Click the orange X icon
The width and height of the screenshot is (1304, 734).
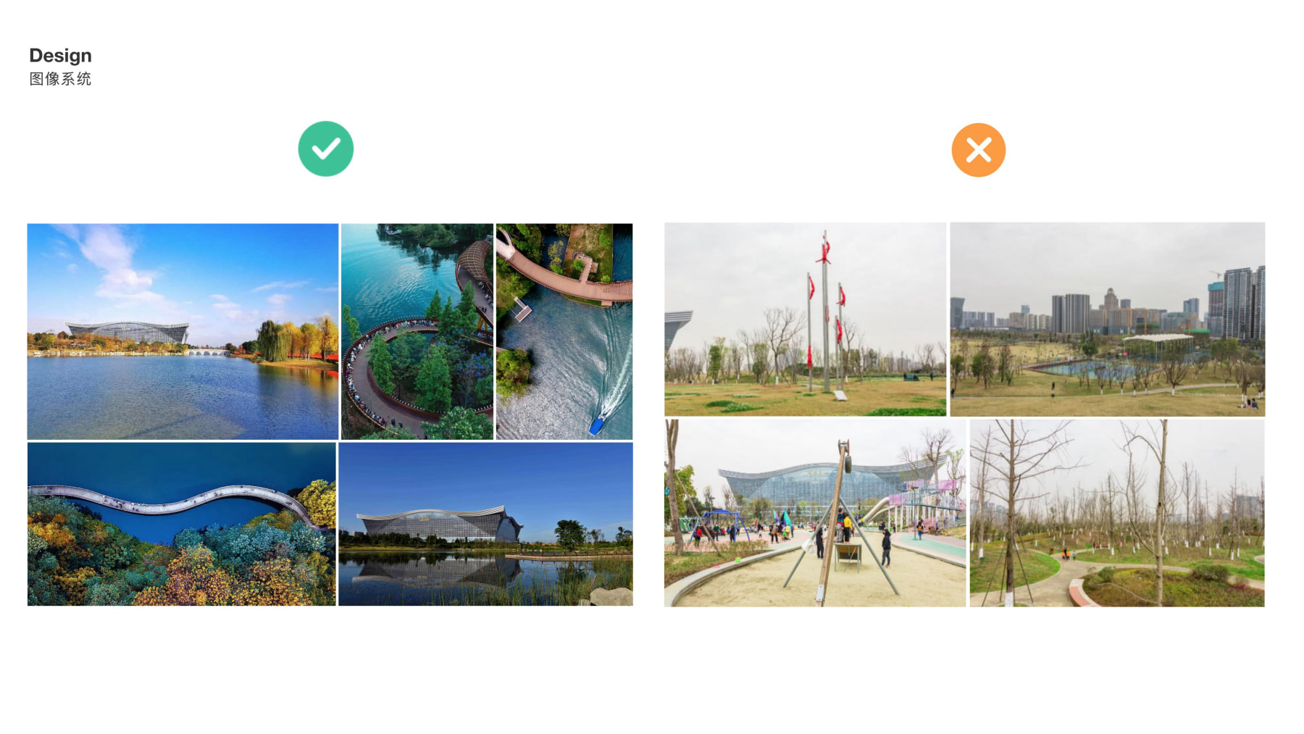[x=978, y=150]
